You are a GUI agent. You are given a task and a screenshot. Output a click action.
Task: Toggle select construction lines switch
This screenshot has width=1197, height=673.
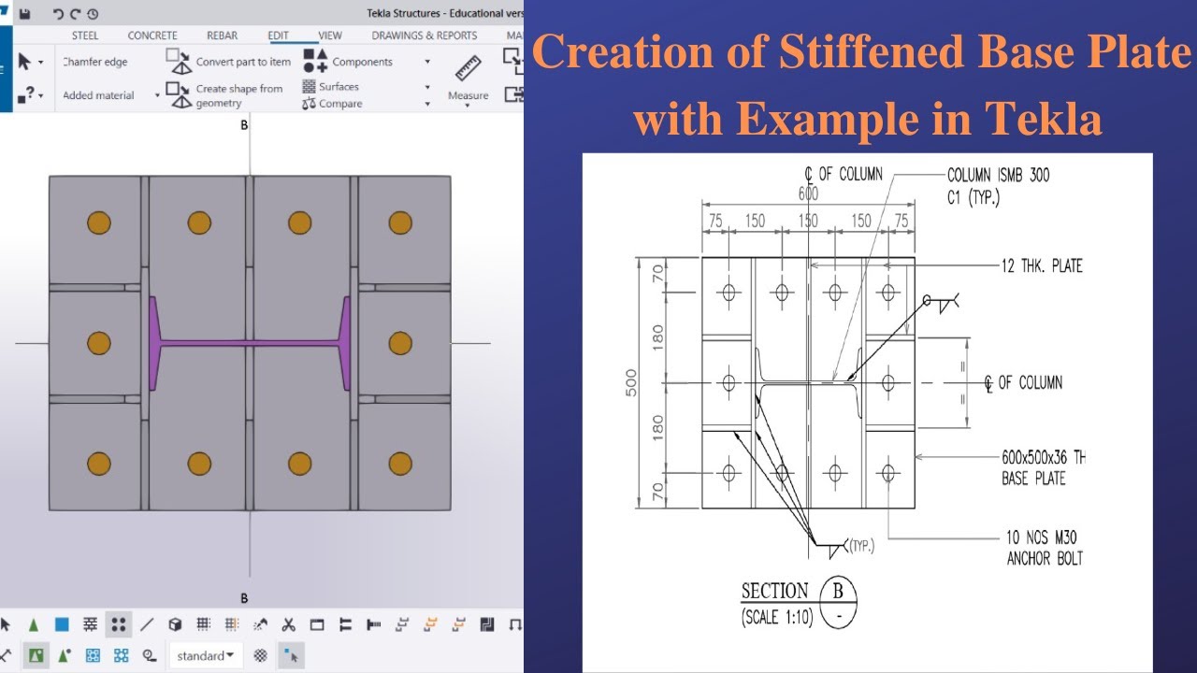(147, 624)
